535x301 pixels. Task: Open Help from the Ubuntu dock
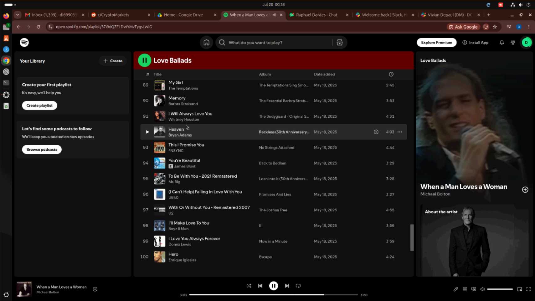[6, 49]
